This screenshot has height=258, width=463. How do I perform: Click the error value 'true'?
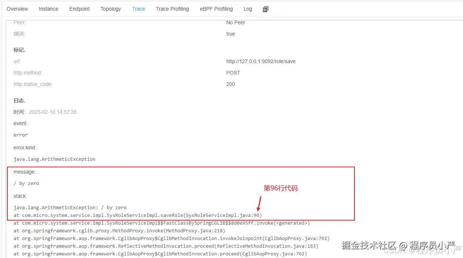[231, 34]
